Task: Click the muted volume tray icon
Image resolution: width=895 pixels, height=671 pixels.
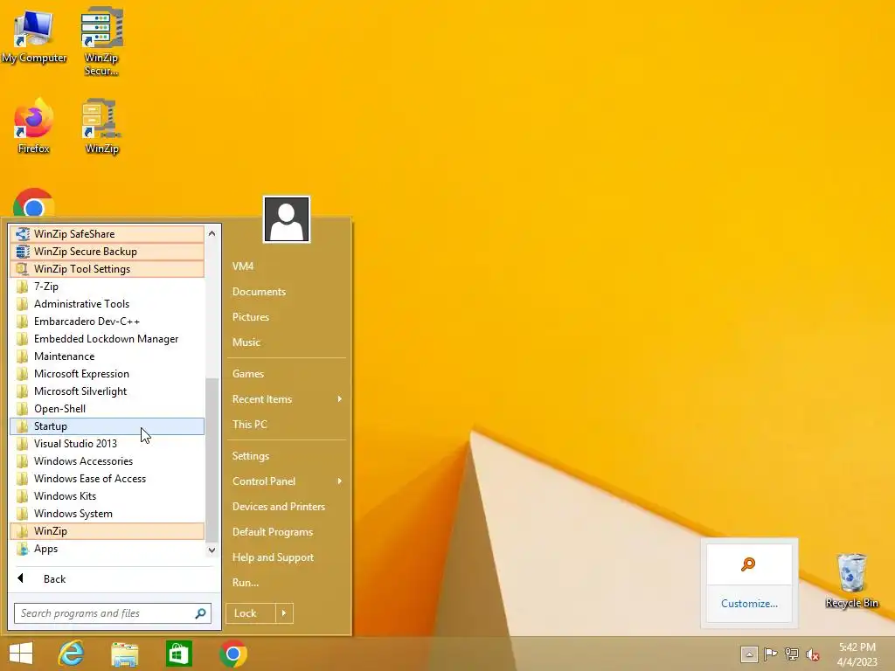Action: coord(813,654)
